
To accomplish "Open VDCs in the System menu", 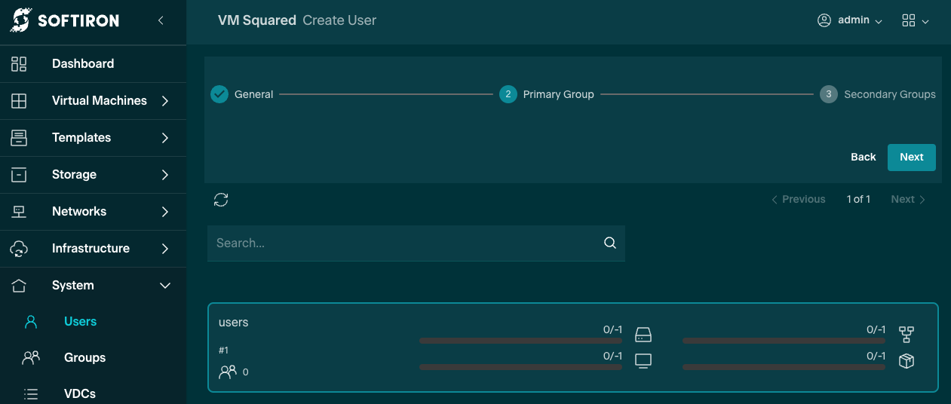I will pos(80,393).
